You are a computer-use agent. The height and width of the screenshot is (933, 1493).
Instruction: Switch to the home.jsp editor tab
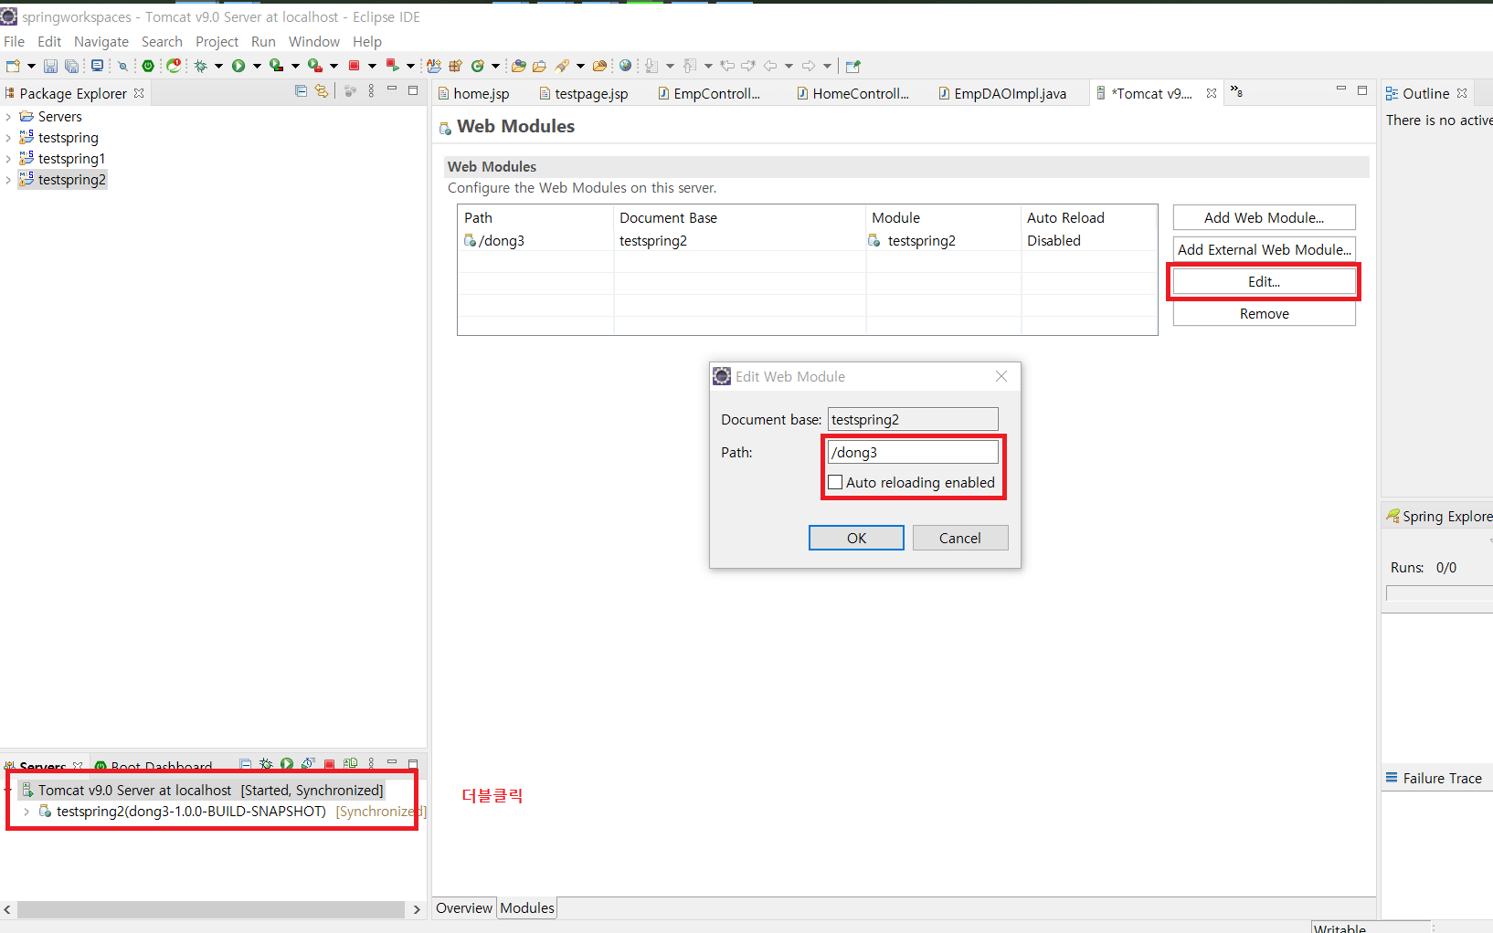(x=474, y=93)
